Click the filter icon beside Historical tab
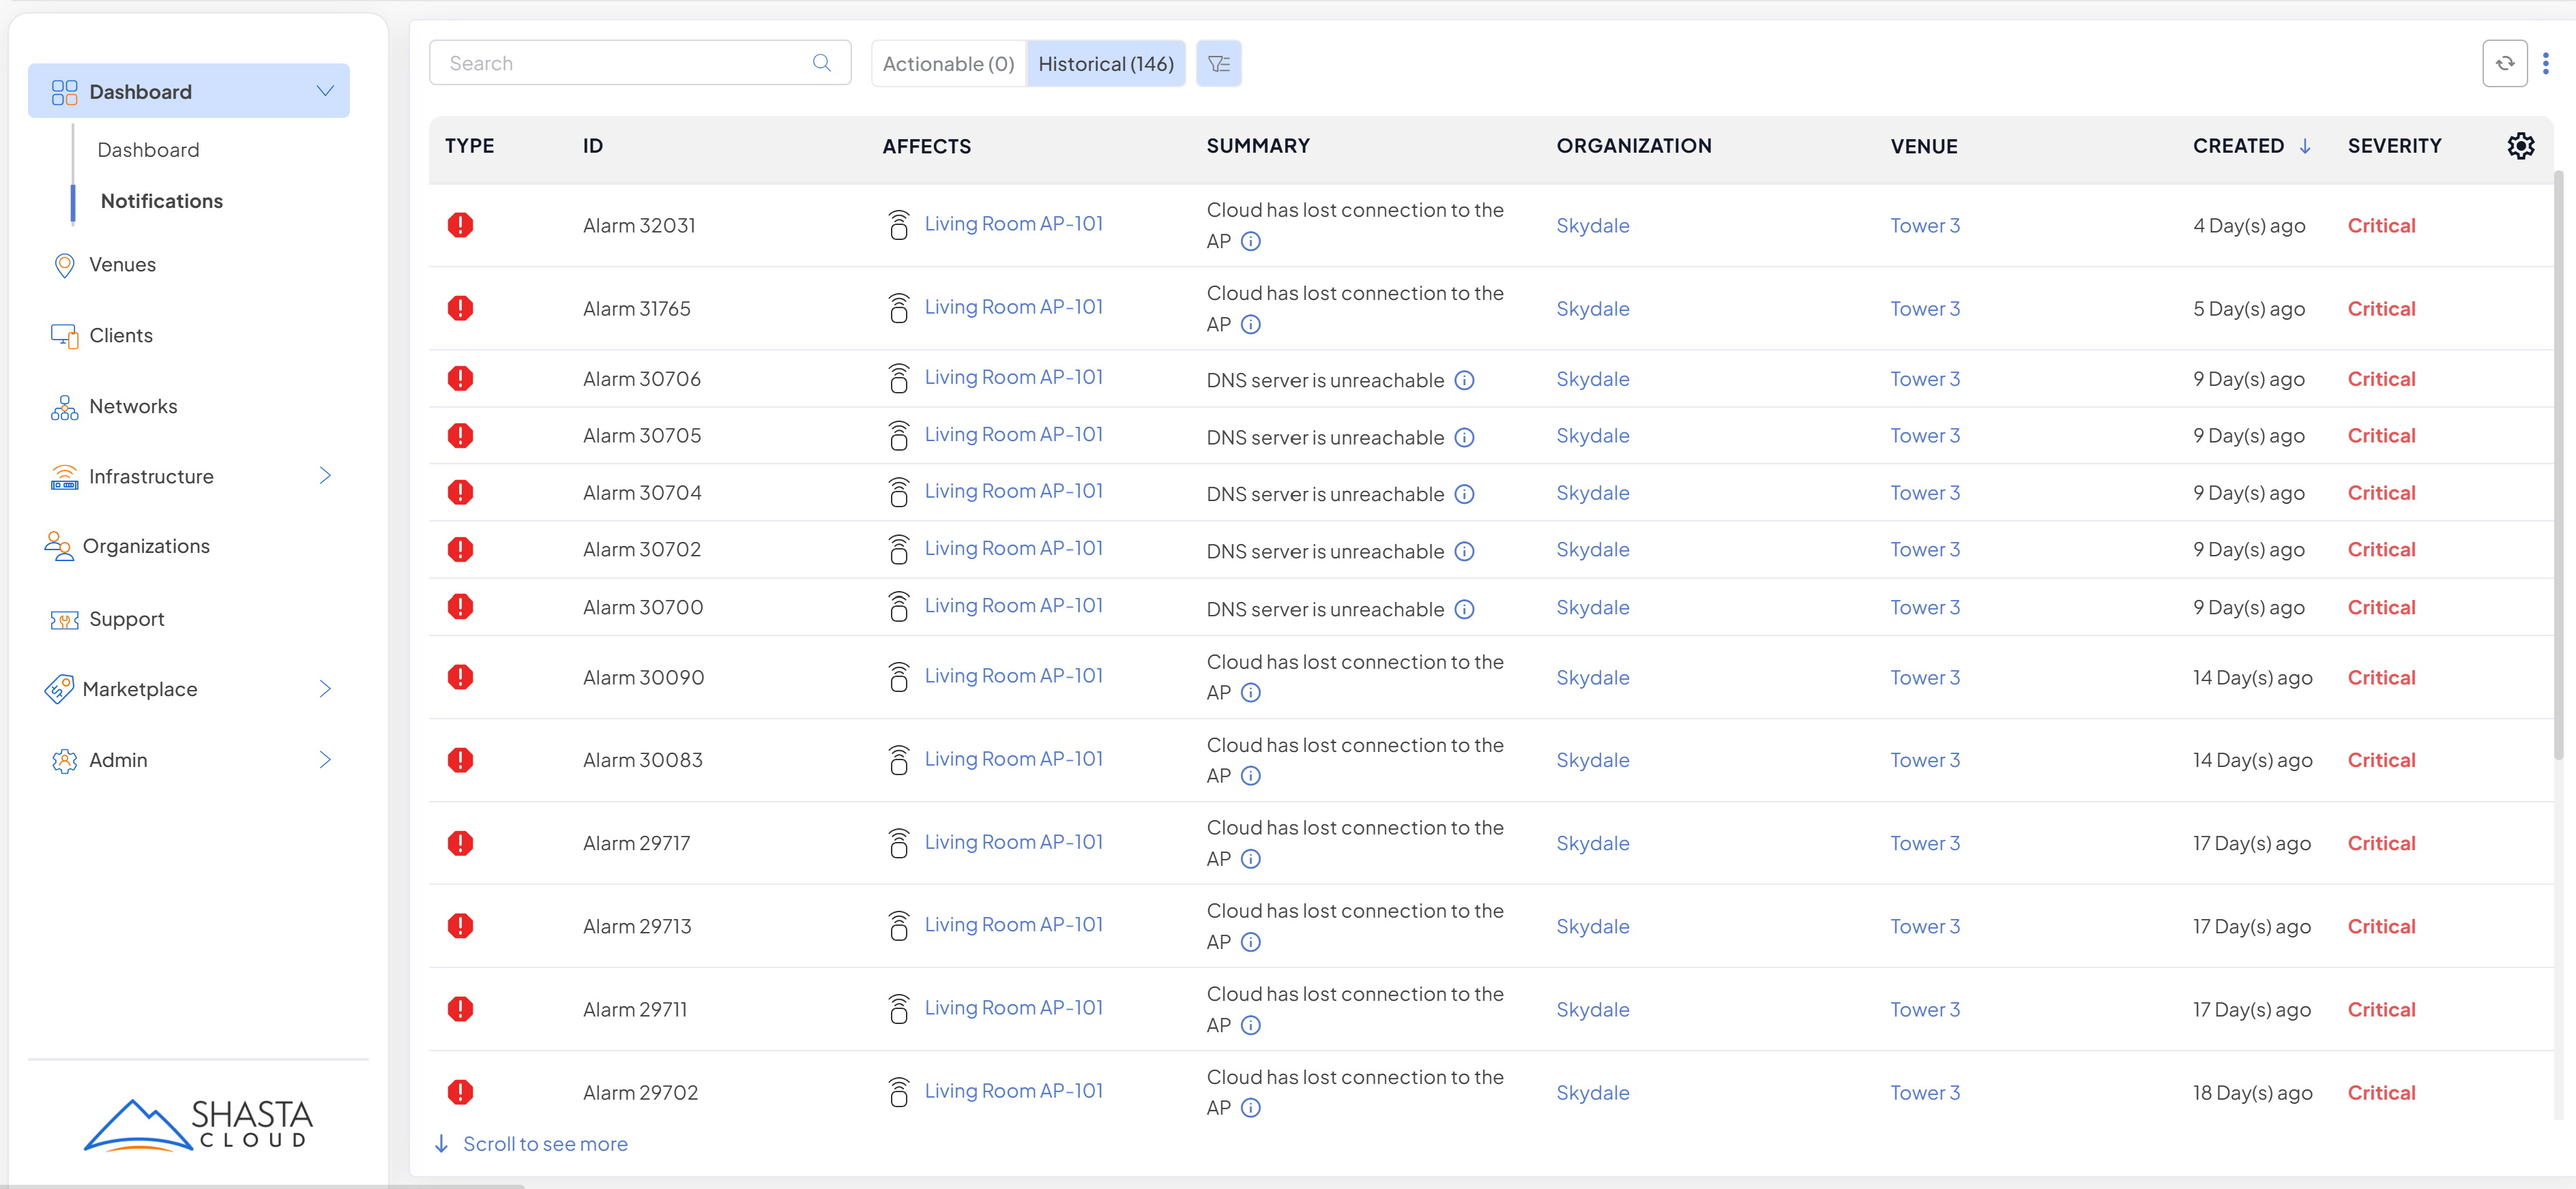The height and width of the screenshot is (1189, 2576). pyautogui.click(x=1218, y=64)
